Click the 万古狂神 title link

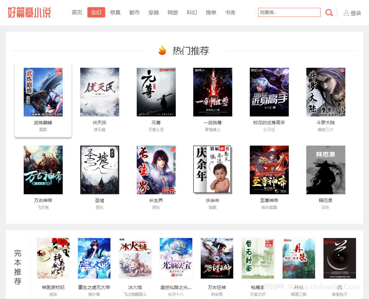[x=217, y=287]
